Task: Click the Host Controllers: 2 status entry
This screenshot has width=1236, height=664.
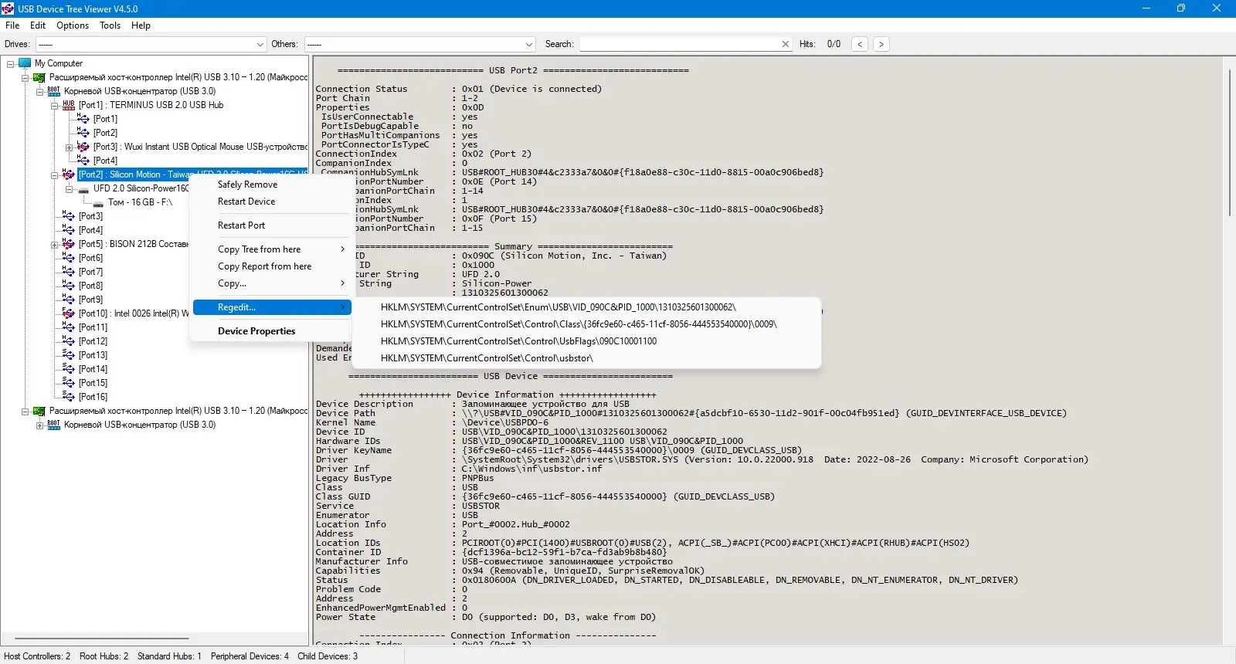Action: click(x=37, y=656)
